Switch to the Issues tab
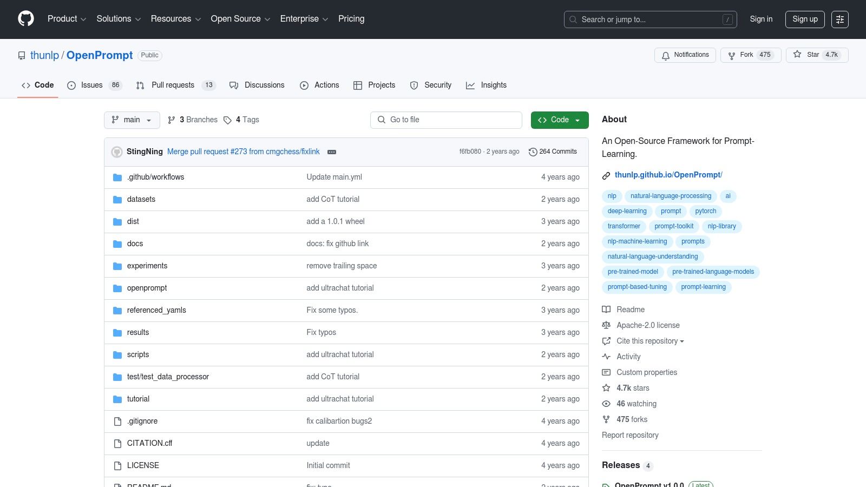 (93, 85)
